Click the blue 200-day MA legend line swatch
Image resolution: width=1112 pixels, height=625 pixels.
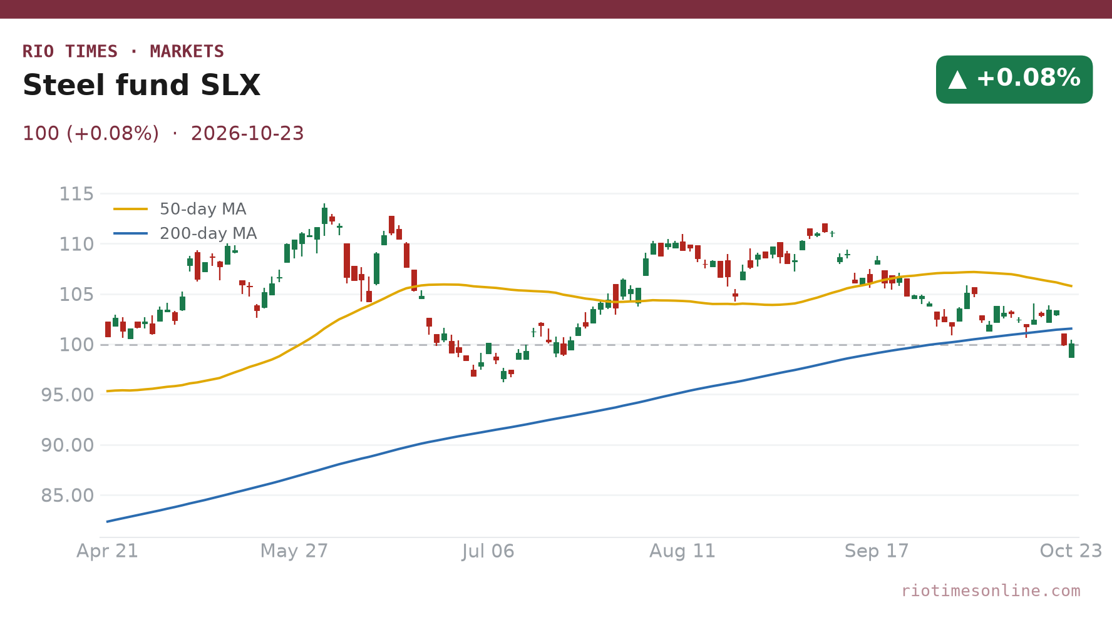130,233
